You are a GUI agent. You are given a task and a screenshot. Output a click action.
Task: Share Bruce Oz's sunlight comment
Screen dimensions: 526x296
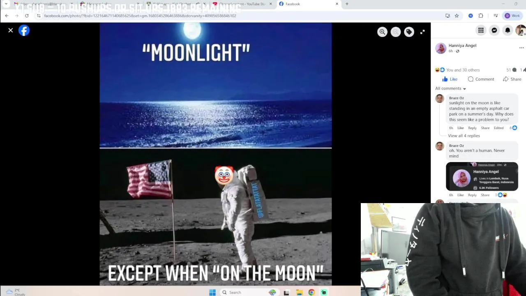[x=485, y=128]
